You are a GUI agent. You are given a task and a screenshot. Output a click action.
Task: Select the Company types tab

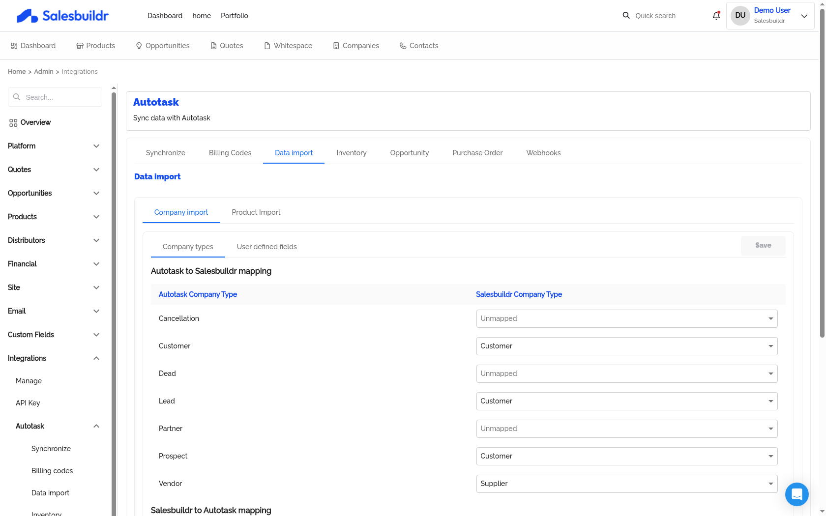188,247
